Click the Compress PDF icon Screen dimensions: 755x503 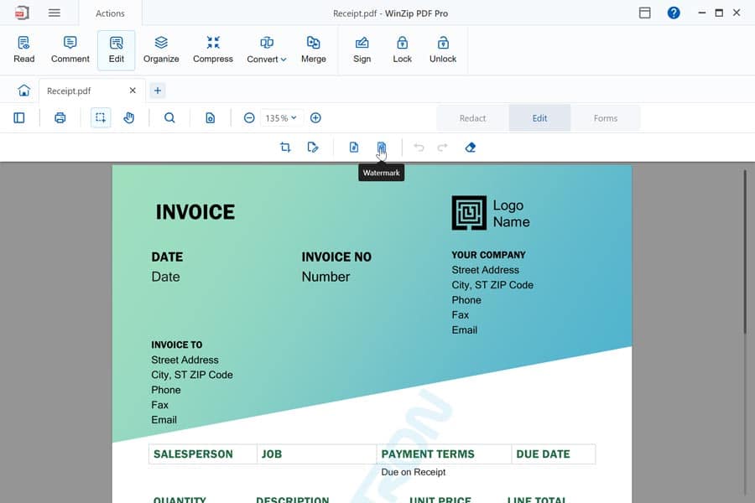coord(213,49)
